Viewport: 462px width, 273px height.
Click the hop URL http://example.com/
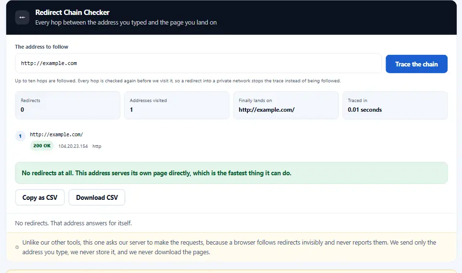click(57, 134)
